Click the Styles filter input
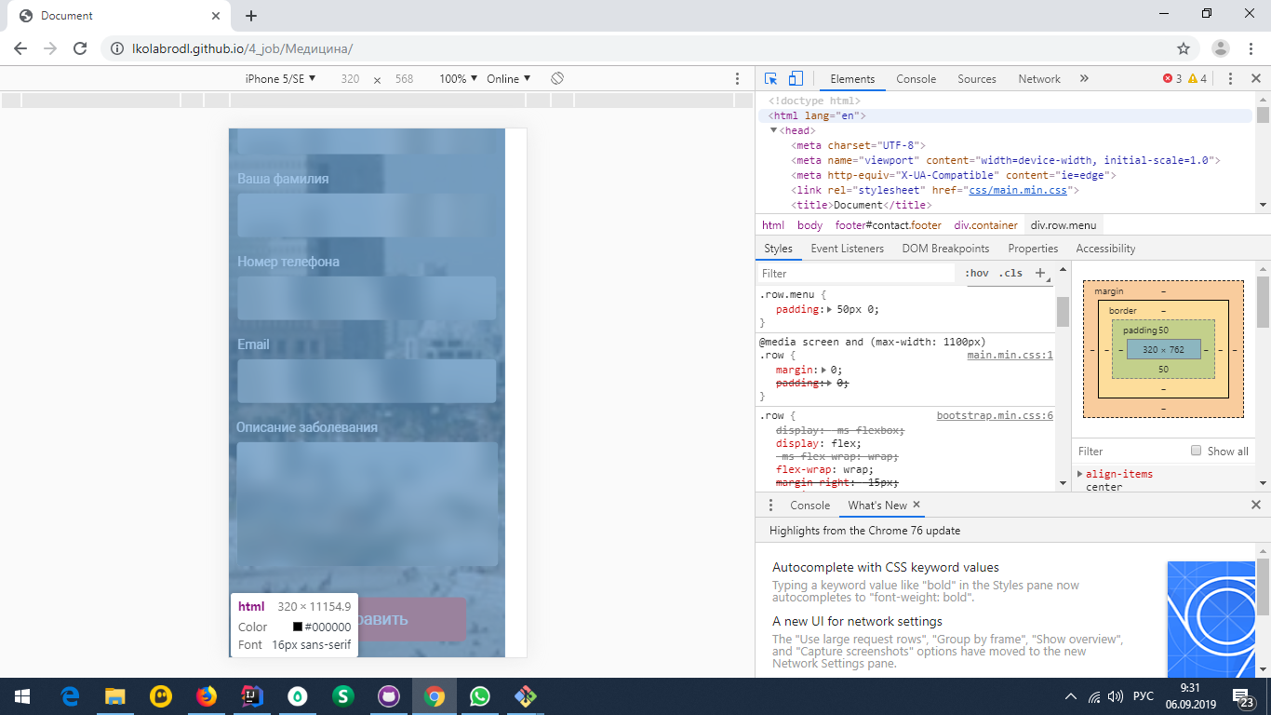The image size is (1271, 715). coord(856,274)
